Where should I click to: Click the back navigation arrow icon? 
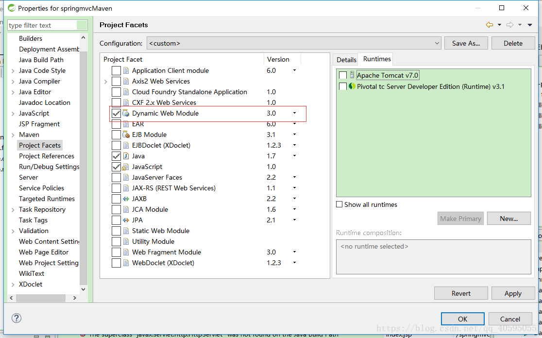(490, 25)
